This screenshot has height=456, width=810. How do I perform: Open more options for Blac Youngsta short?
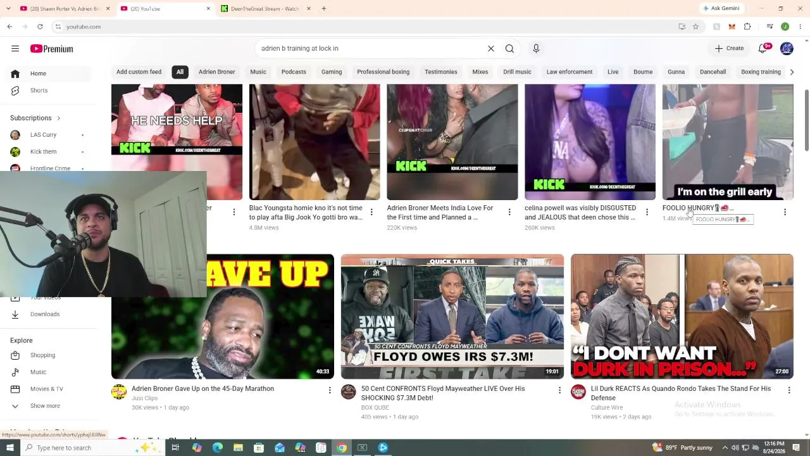coord(371,212)
